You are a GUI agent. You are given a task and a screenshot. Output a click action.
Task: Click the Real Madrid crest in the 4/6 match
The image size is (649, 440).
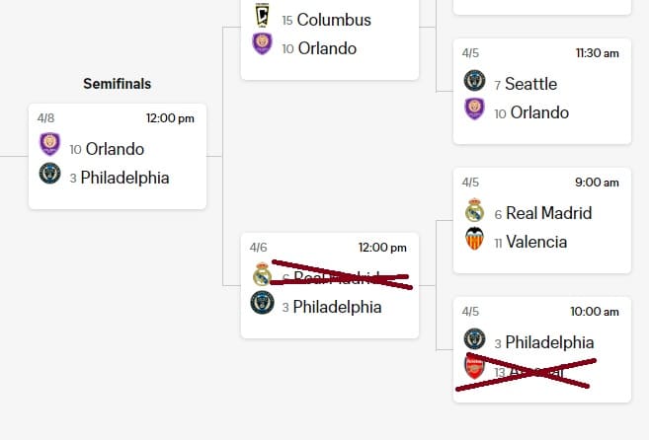tap(262, 274)
